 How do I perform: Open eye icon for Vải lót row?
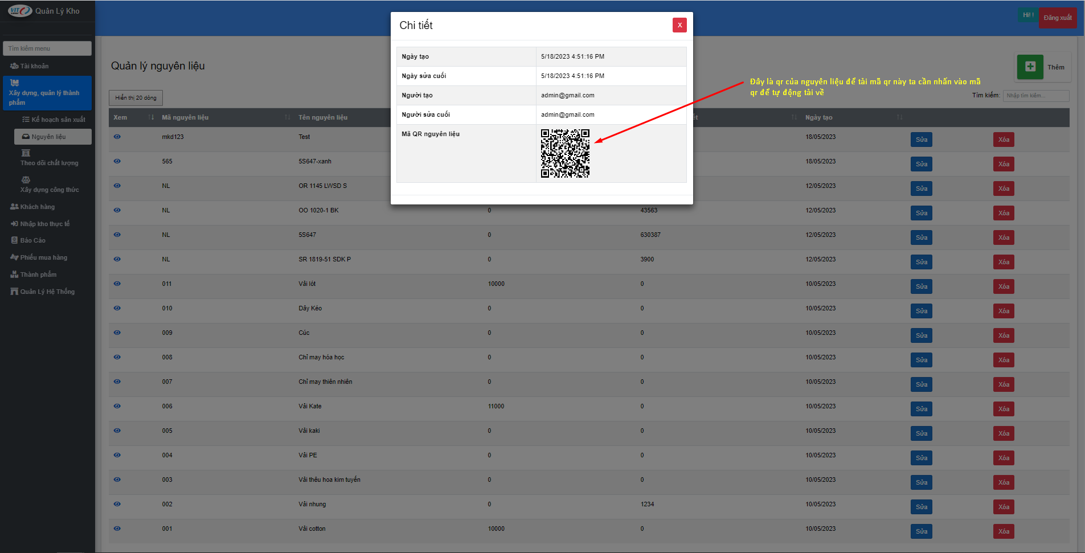coord(117,284)
